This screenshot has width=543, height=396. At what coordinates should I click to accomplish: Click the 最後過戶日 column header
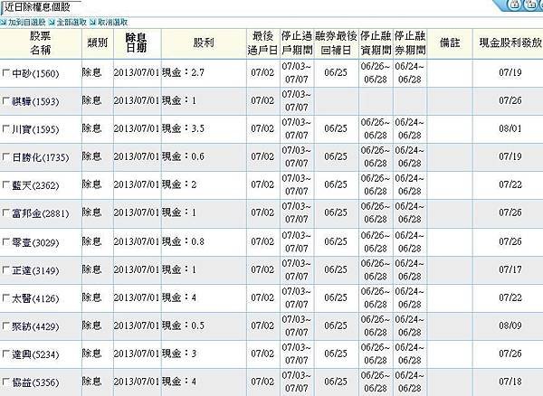pyautogui.click(x=262, y=43)
